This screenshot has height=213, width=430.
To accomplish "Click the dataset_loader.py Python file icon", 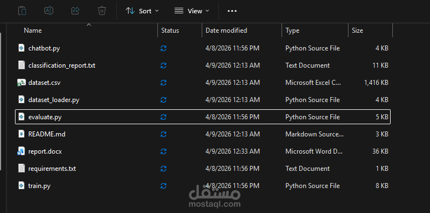I will [x=21, y=100].
